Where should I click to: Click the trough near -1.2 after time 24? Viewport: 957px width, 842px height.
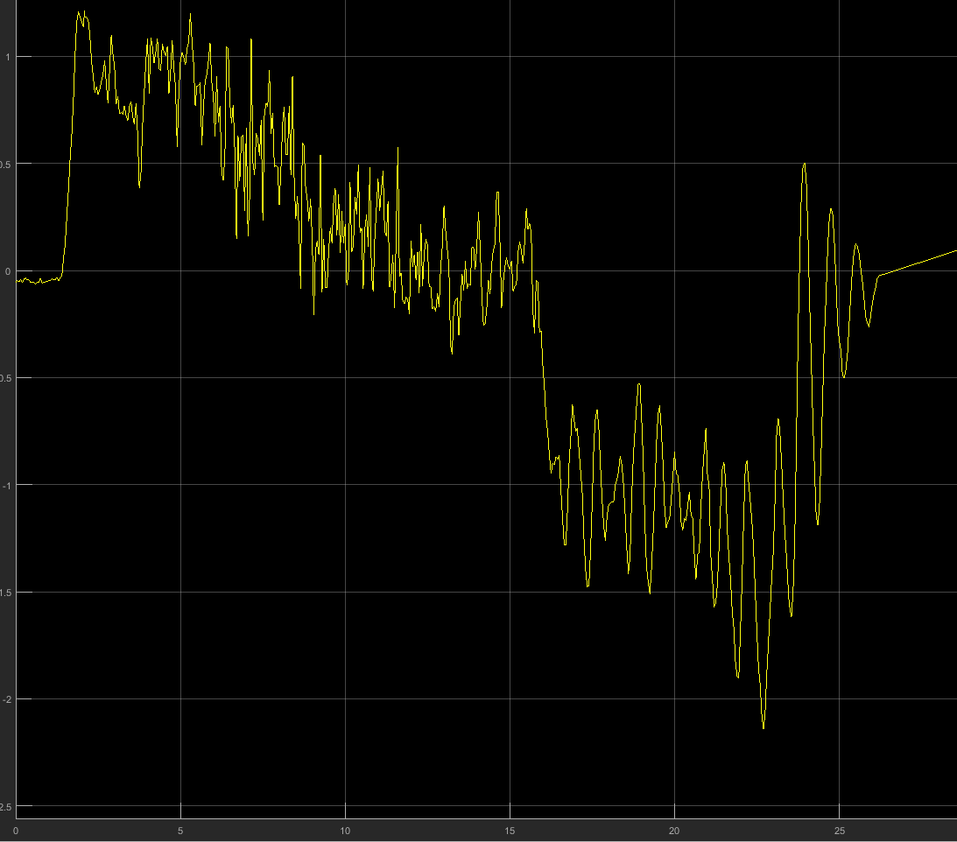click(818, 524)
